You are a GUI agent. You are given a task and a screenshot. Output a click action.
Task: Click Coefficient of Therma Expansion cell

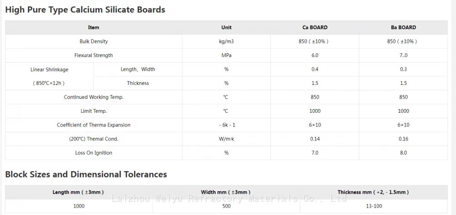pyautogui.click(x=93, y=125)
